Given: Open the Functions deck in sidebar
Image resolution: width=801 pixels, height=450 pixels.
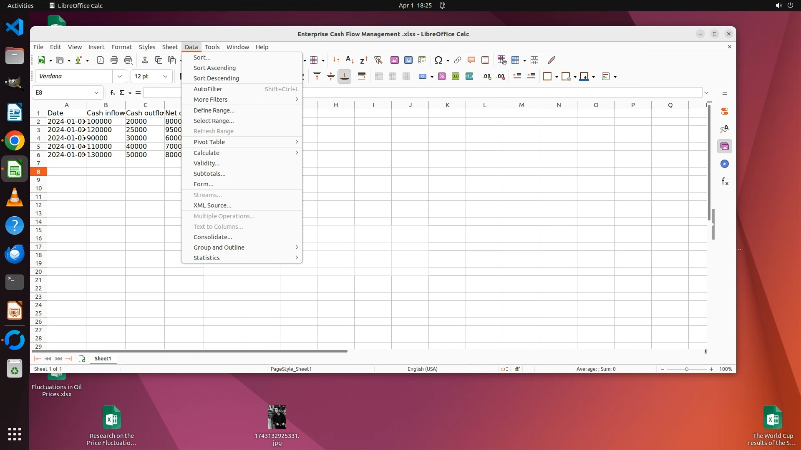Looking at the screenshot, I should [x=725, y=181].
